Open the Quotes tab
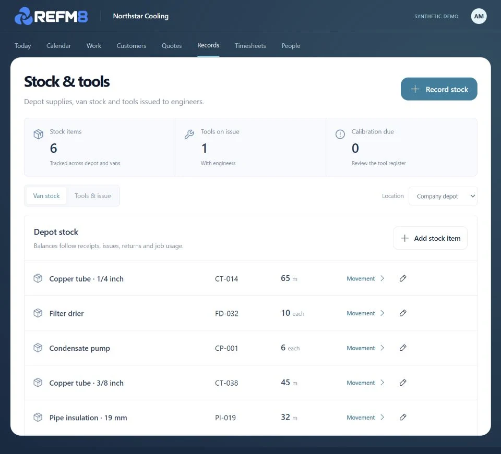 [172, 46]
